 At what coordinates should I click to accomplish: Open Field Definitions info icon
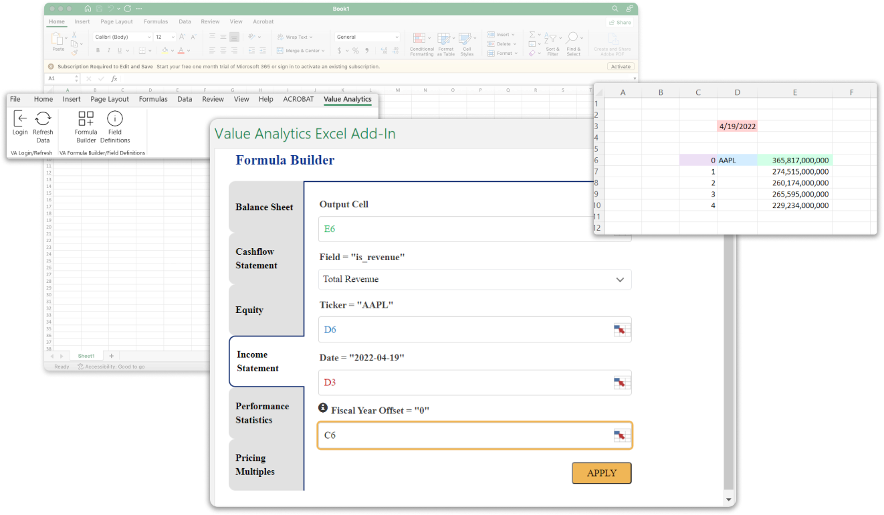115,119
